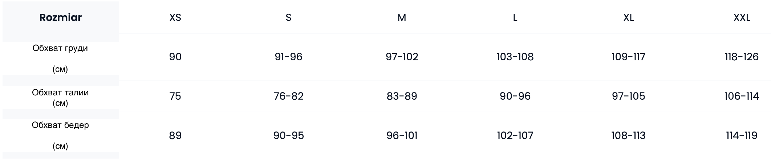Click hip value 114-119 for size XXL
The width and height of the screenshot is (771, 164).
(x=742, y=135)
